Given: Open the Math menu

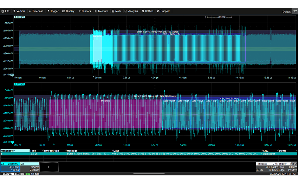Looking at the screenshot, I should (116, 11).
